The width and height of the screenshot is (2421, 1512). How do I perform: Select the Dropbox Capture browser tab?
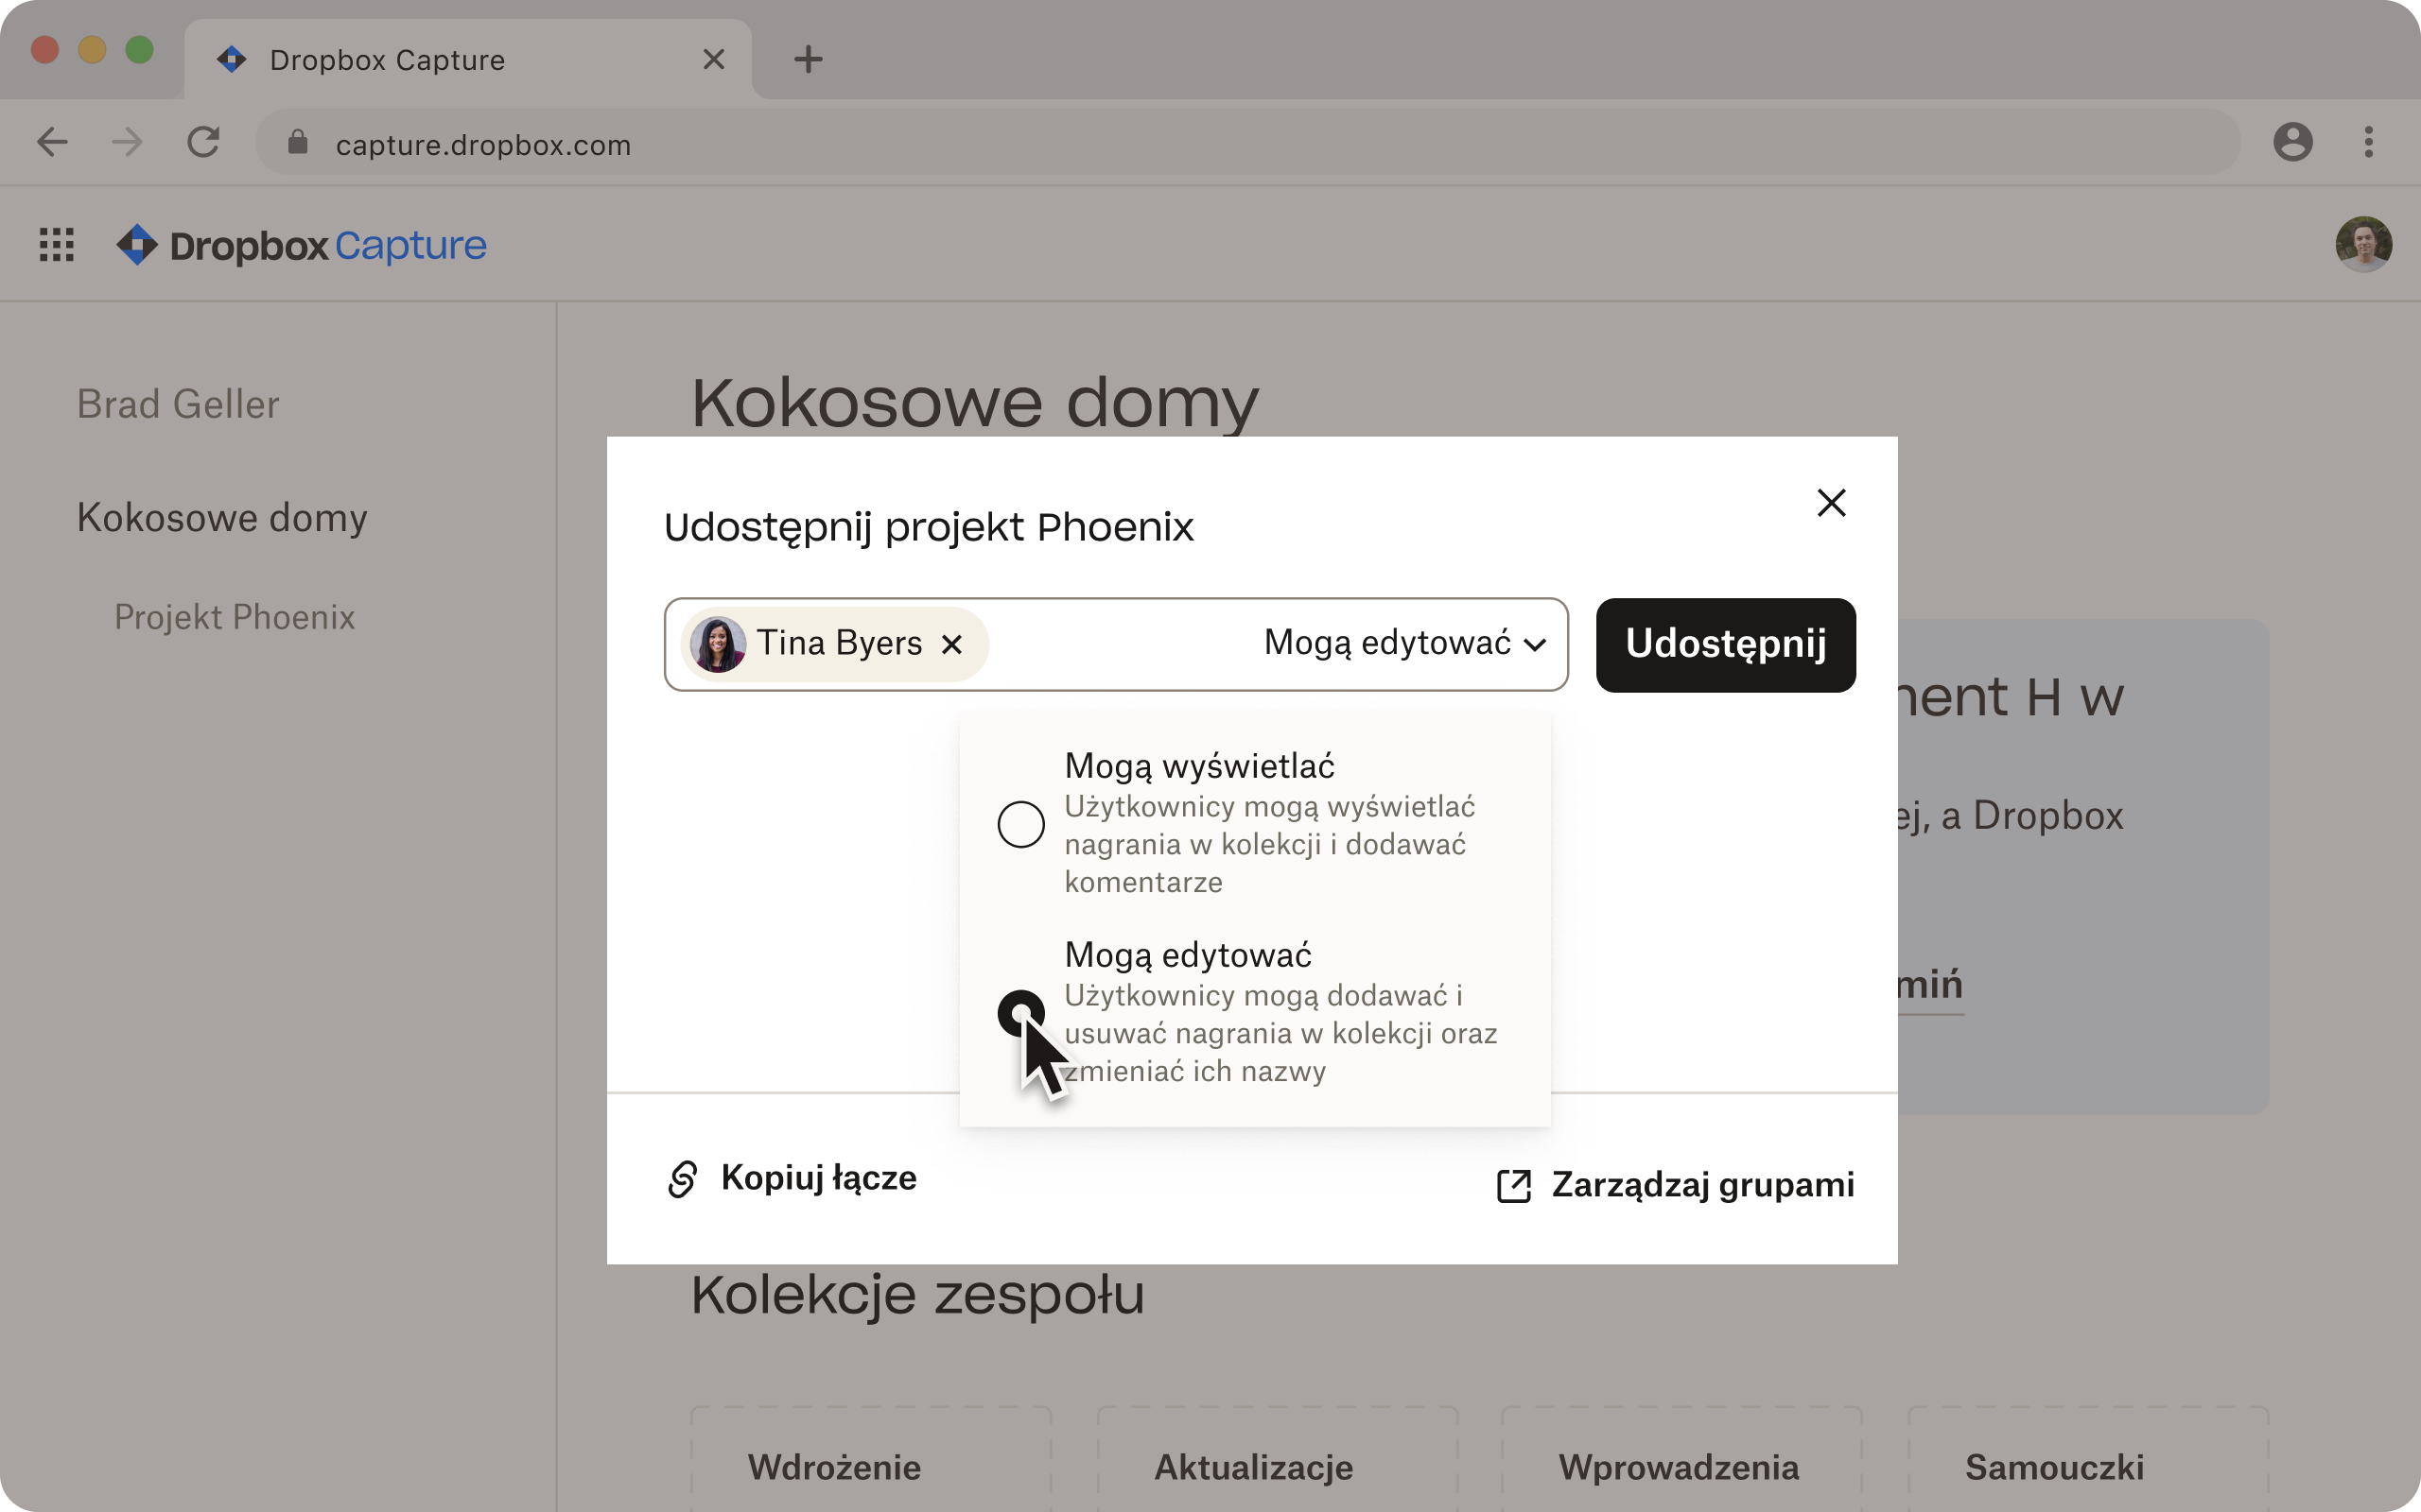pyautogui.click(x=467, y=59)
